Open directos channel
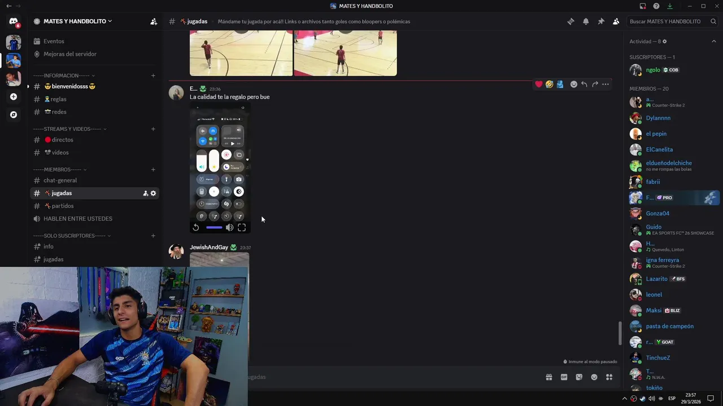Image resolution: width=723 pixels, height=406 pixels. click(94, 140)
